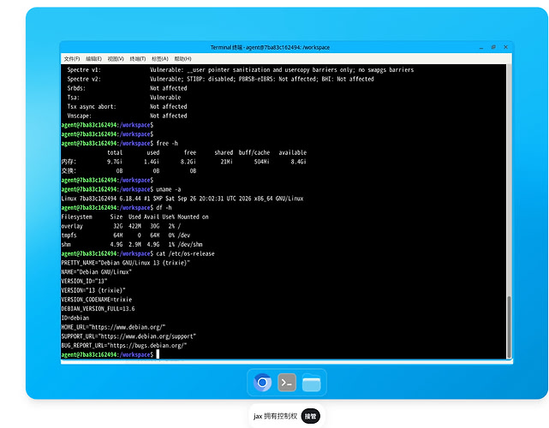Open the 帮助(H) menu
Image resolution: width=549 pixels, height=428 pixels.
click(182, 59)
